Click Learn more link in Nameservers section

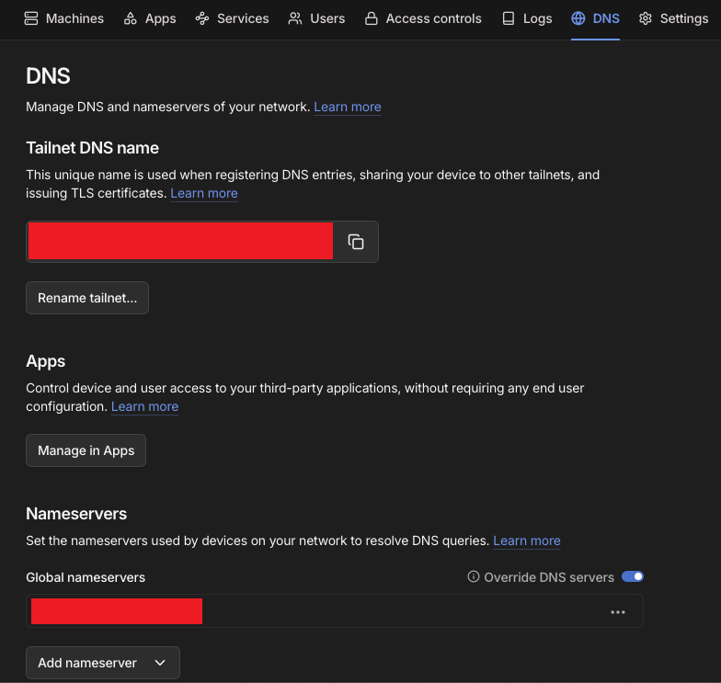click(x=527, y=541)
